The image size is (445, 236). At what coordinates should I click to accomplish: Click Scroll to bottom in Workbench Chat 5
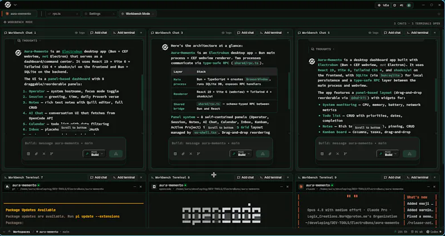(x=367, y=128)
